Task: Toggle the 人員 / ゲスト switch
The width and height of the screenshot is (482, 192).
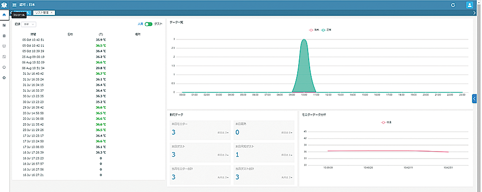Action: pyautogui.click(x=149, y=24)
